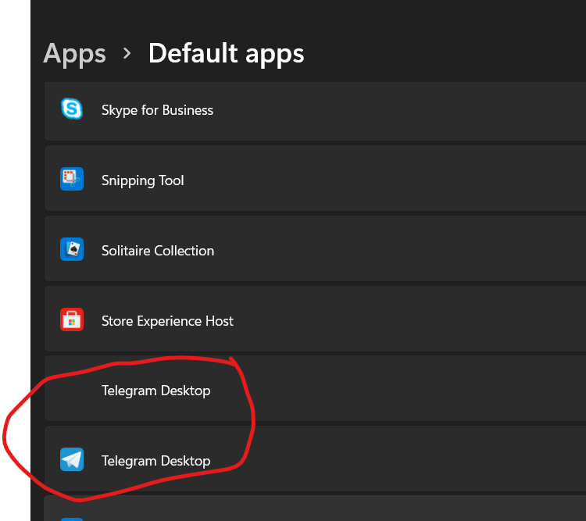This screenshot has width=586, height=521.
Task: Click the Store Experience Host bag icon
Action: pyautogui.click(x=72, y=319)
